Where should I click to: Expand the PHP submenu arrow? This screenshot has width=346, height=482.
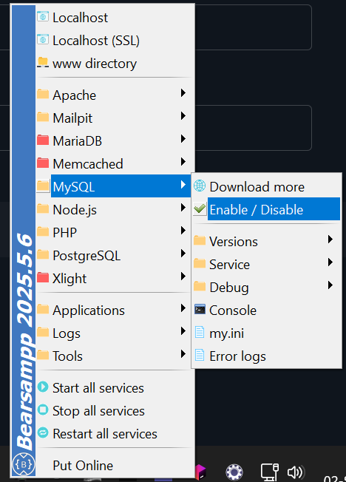(183, 231)
